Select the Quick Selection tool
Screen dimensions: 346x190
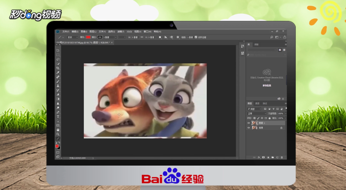pyautogui.click(x=58, y=64)
